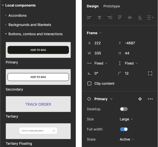The image size is (158, 147).
Task: Toggle the Desktop switch on
Action: coord(124,109)
